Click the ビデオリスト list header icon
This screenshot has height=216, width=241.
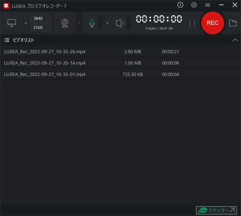click(7, 40)
